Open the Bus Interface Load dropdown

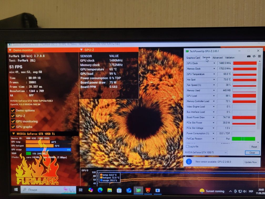tap(214, 112)
